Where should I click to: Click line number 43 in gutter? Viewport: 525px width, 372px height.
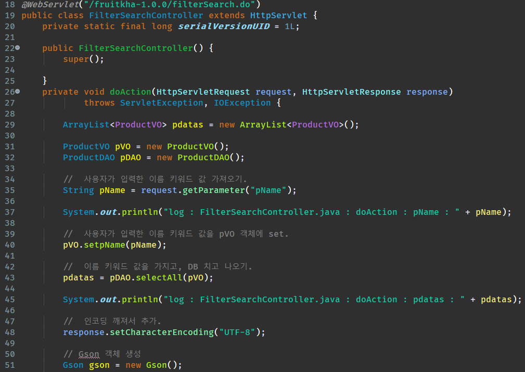click(x=10, y=278)
